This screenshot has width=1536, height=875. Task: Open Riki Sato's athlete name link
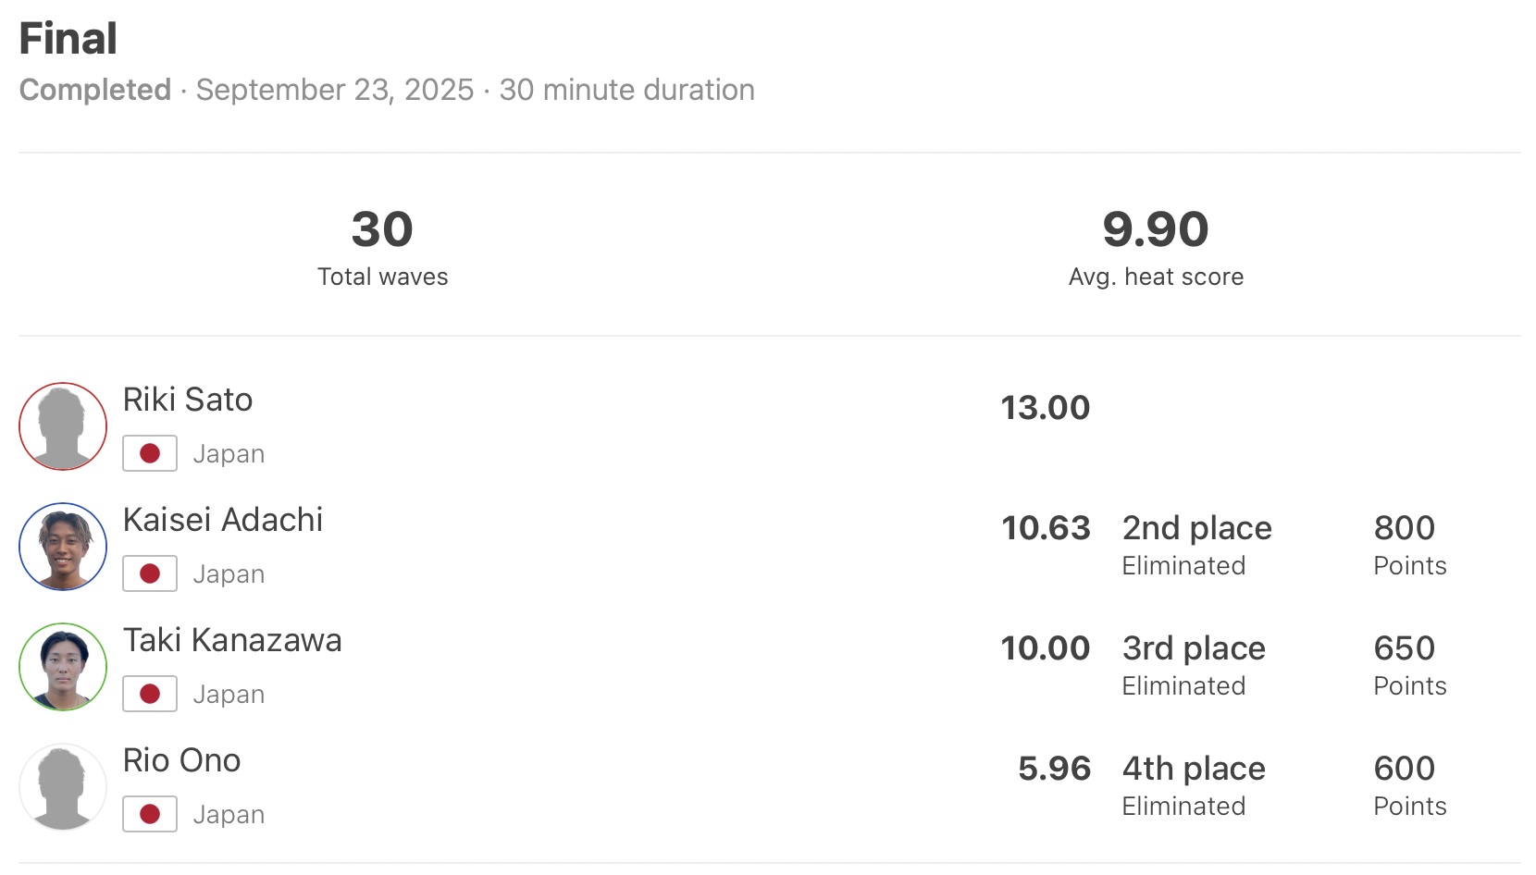(x=188, y=400)
